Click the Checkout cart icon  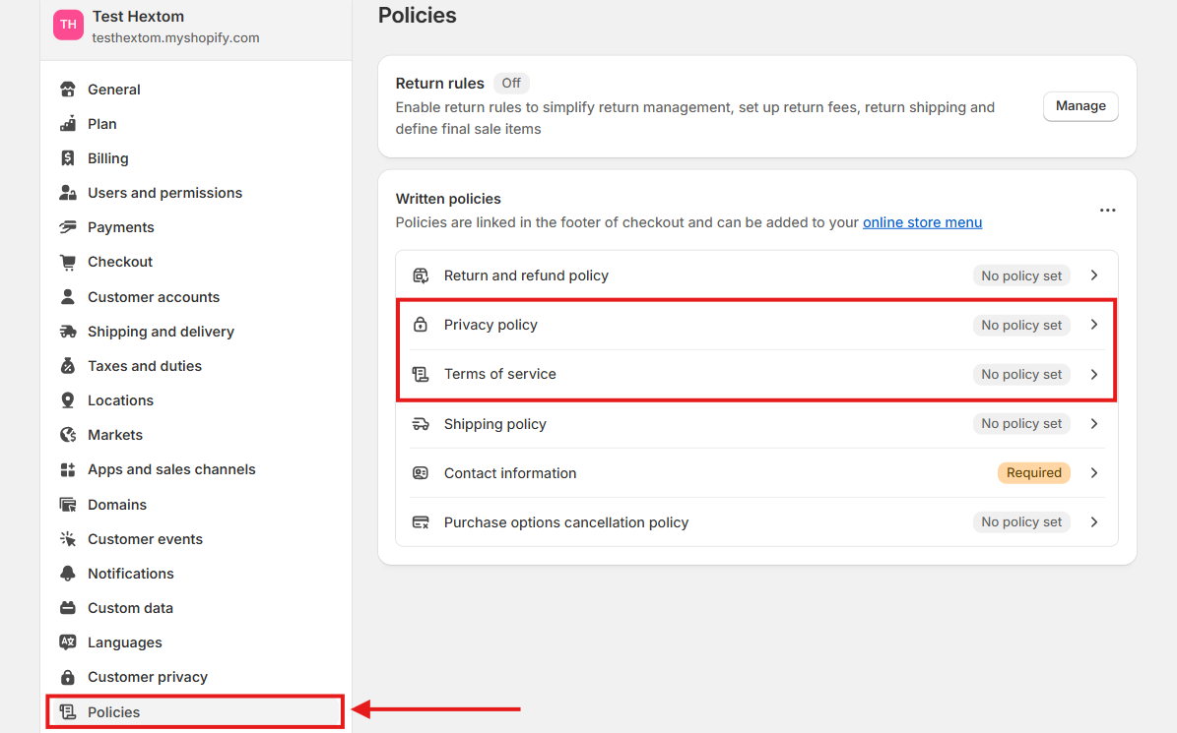[x=68, y=262]
